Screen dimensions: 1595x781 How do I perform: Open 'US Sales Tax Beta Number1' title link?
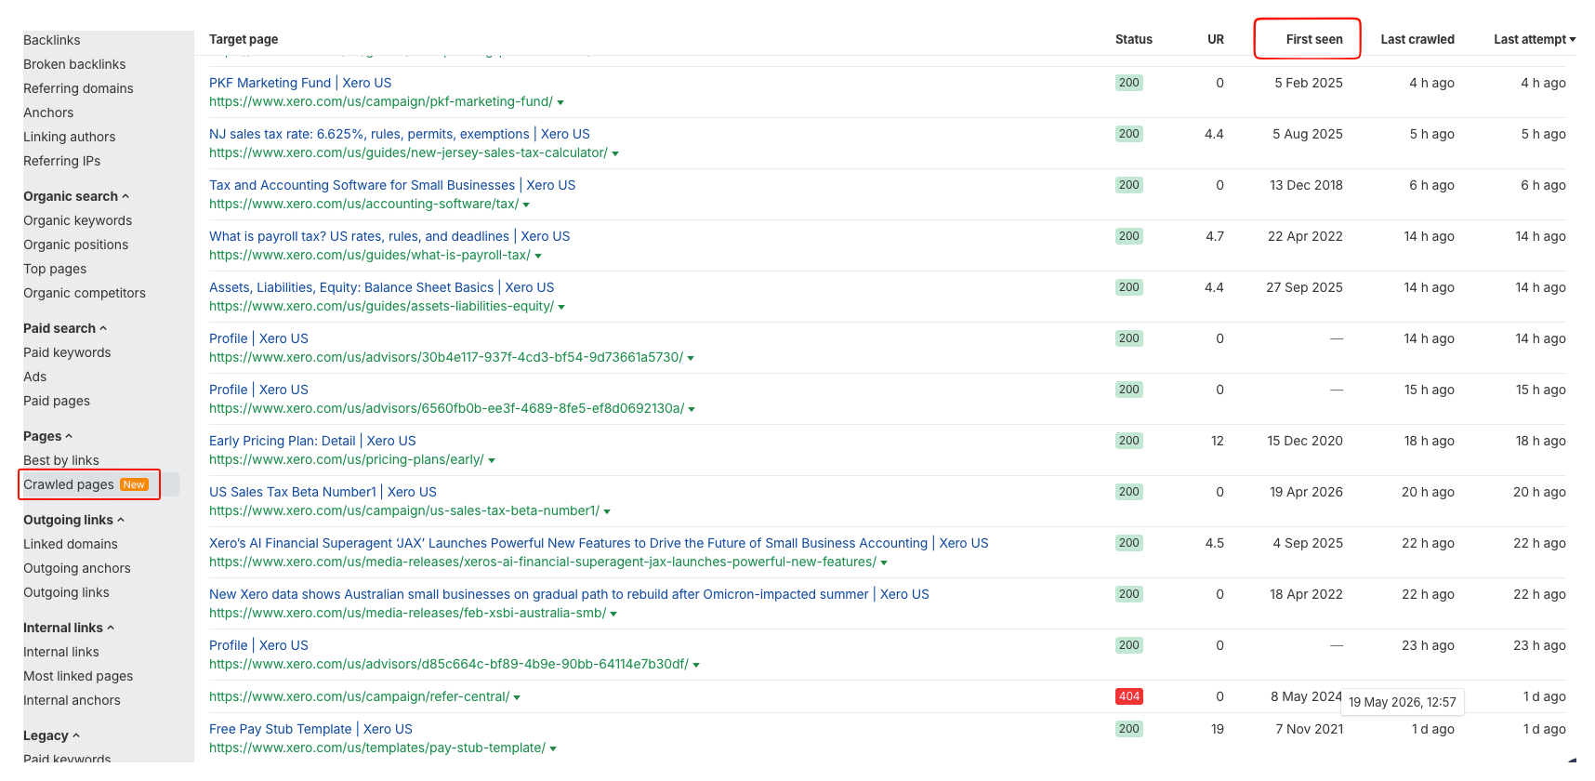pos(323,492)
